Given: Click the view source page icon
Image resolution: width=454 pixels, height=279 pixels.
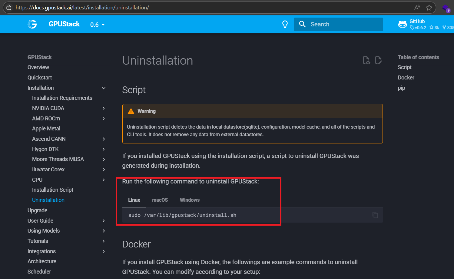Looking at the screenshot, I should 366,60.
